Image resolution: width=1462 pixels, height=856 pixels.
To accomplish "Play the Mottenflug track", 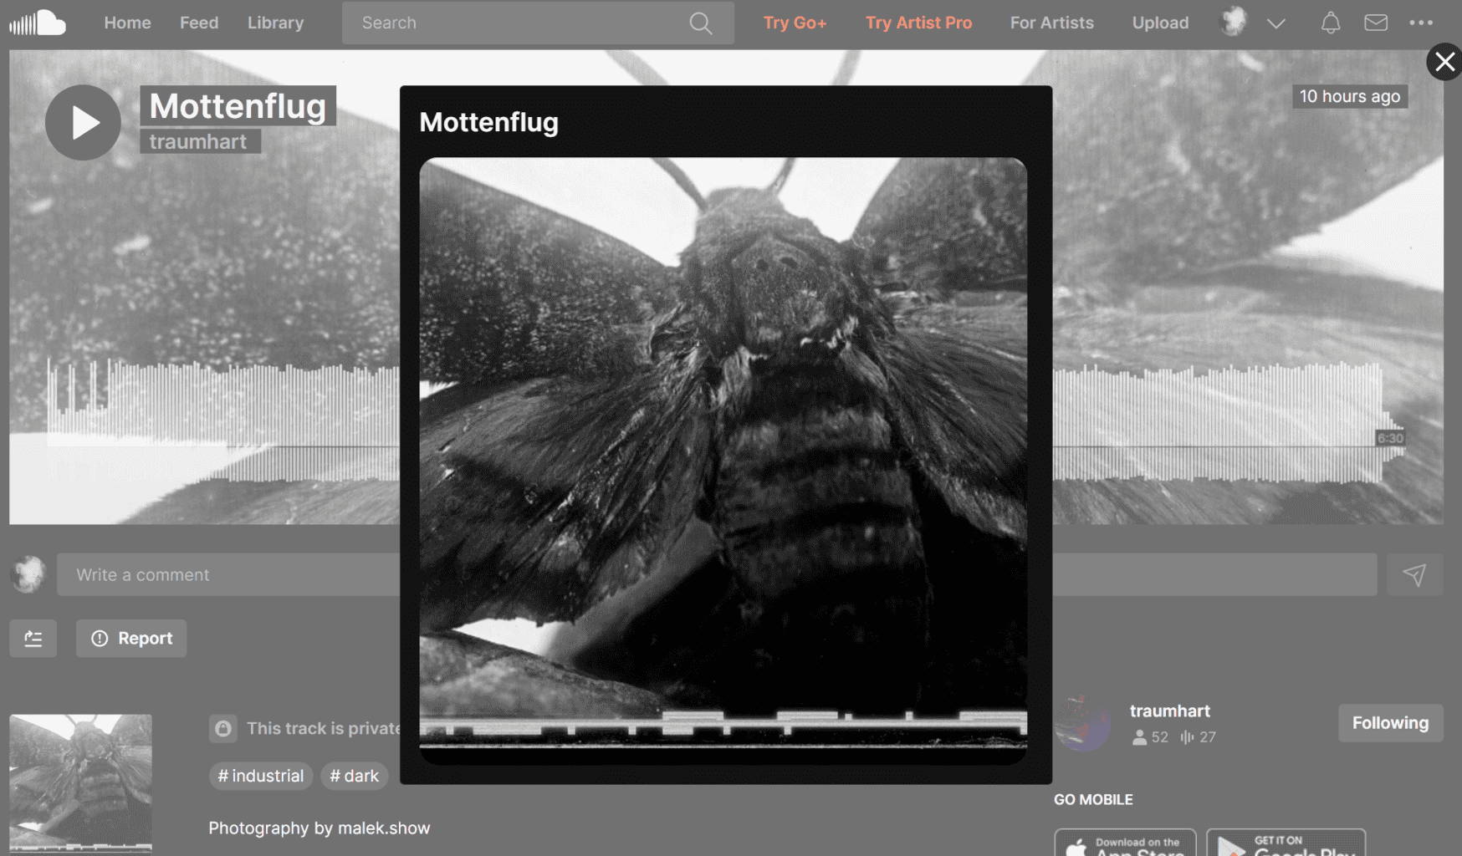I will pos(83,123).
